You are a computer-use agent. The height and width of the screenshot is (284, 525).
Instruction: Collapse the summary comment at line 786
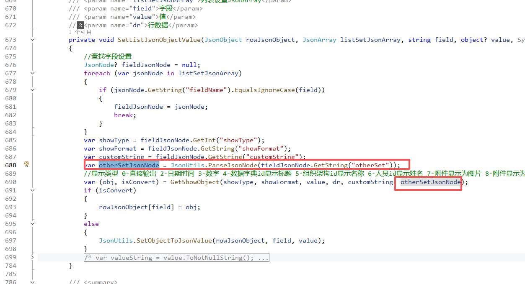pyautogui.click(x=33, y=282)
